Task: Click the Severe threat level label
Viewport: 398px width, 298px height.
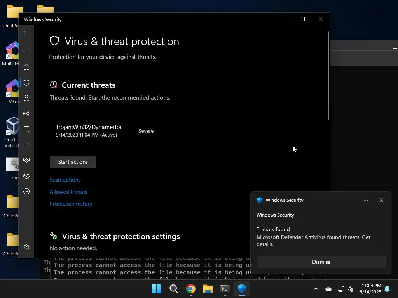Action: (x=146, y=131)
